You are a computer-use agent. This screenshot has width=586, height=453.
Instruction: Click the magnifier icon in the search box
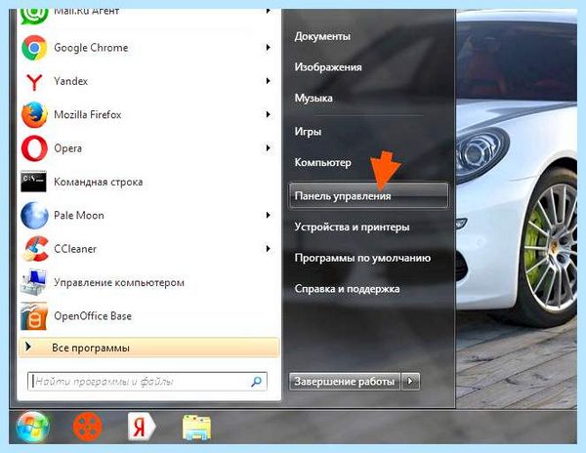point(256,382)
